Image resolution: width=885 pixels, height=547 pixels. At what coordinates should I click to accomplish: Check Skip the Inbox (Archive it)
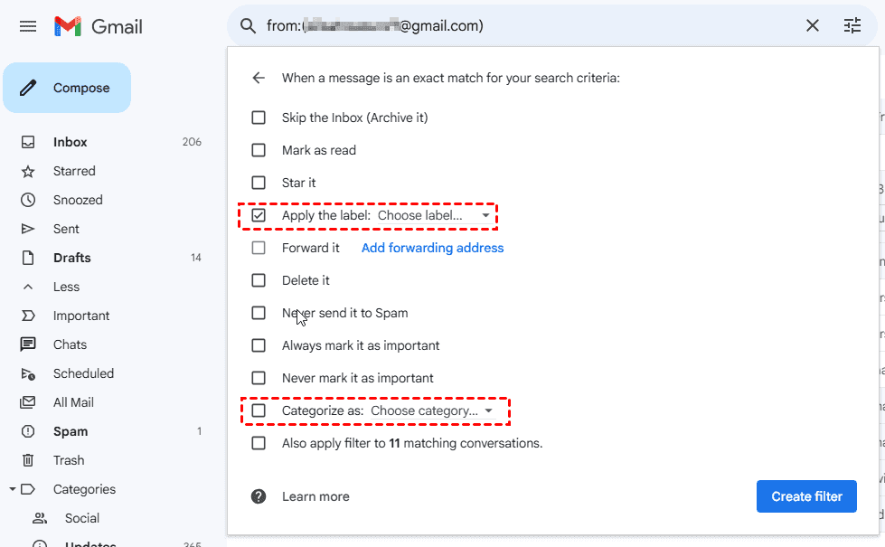click(x=259, y=118)
